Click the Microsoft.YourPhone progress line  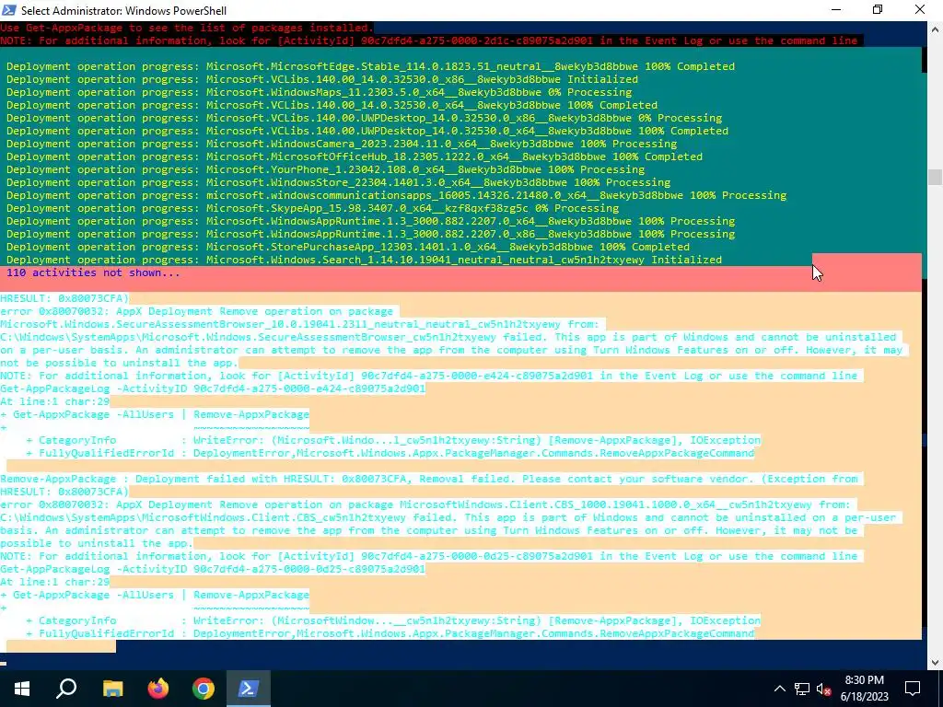click(x=325, y=169)
